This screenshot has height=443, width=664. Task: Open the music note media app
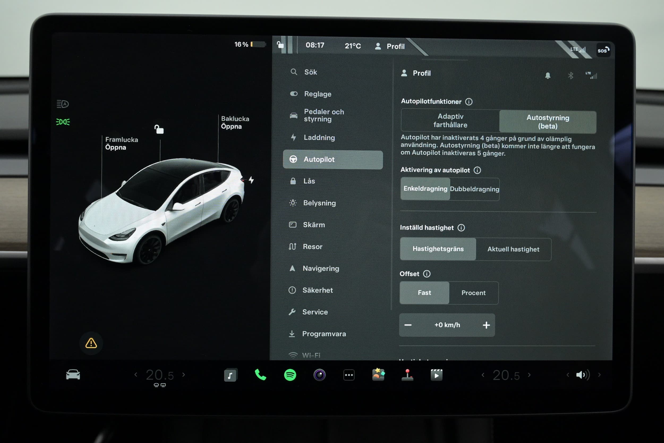[x=230, y=375]
